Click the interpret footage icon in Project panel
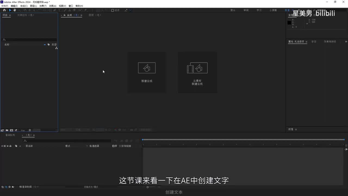 [2, 130]
